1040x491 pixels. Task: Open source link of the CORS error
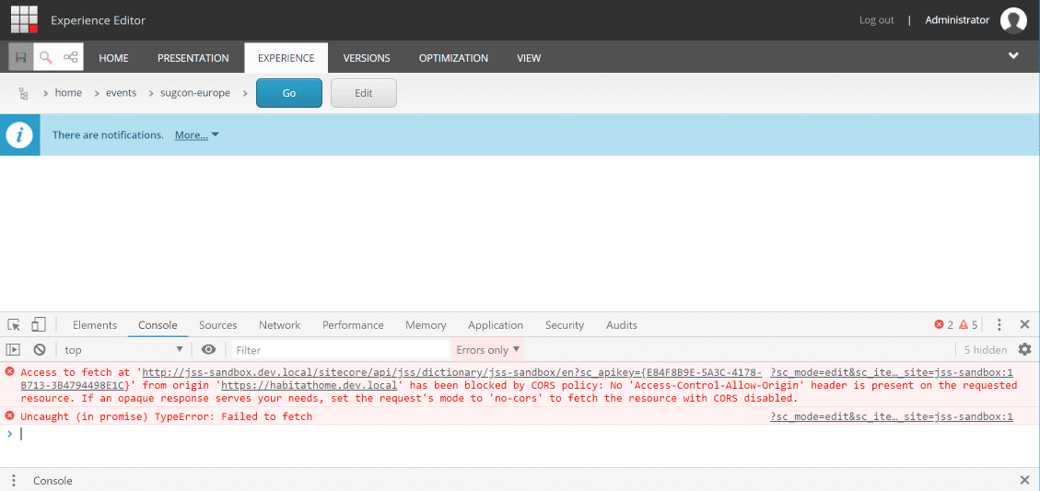pyautogui.click(x=892, y=372)
